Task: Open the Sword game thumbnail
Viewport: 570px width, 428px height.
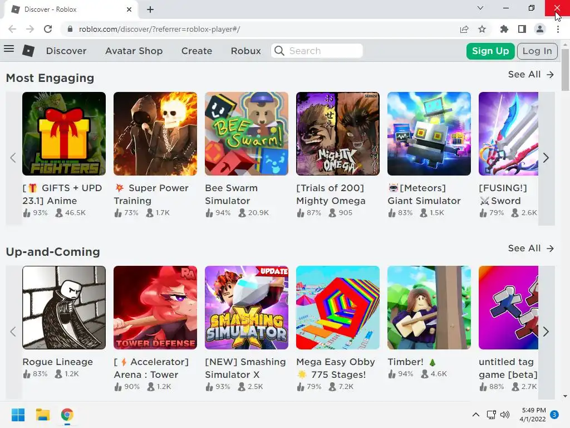Action: pyautogui.click(x=508, y=134)
